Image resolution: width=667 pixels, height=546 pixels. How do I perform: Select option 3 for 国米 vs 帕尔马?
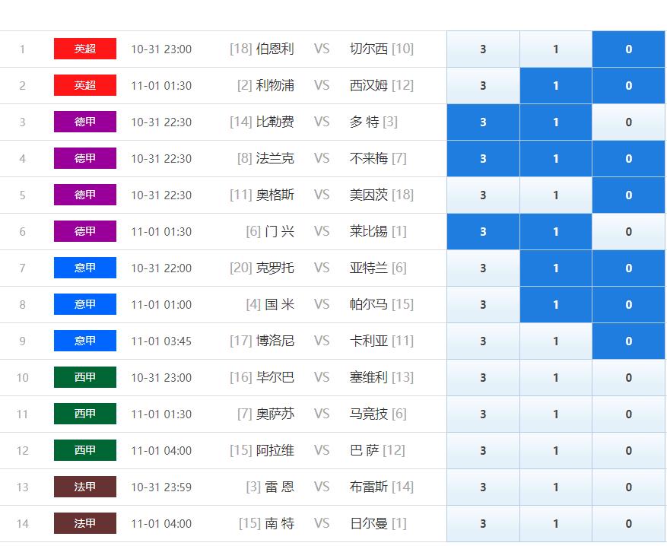click(483, 305)
